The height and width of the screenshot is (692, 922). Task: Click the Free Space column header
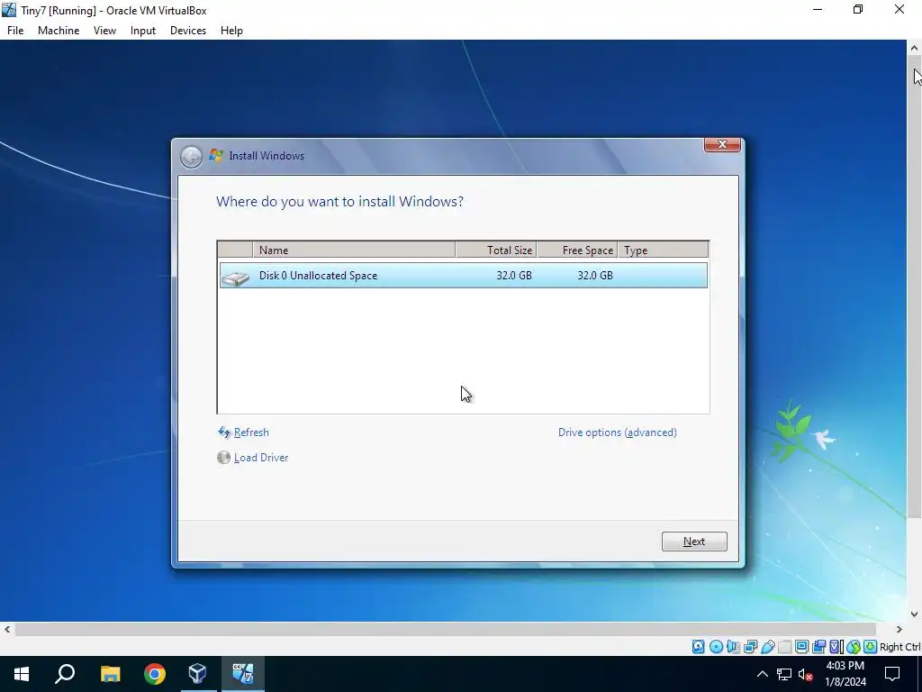coord(577,250)
